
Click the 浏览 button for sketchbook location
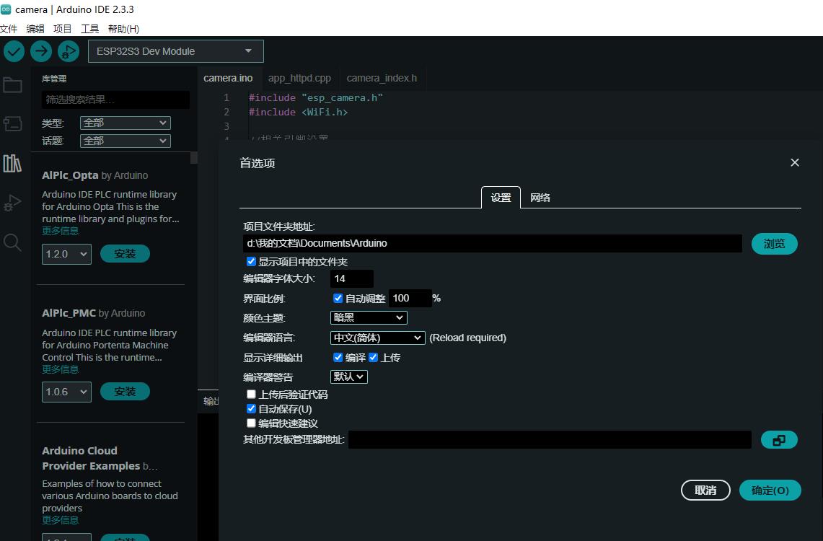point(774,244)
